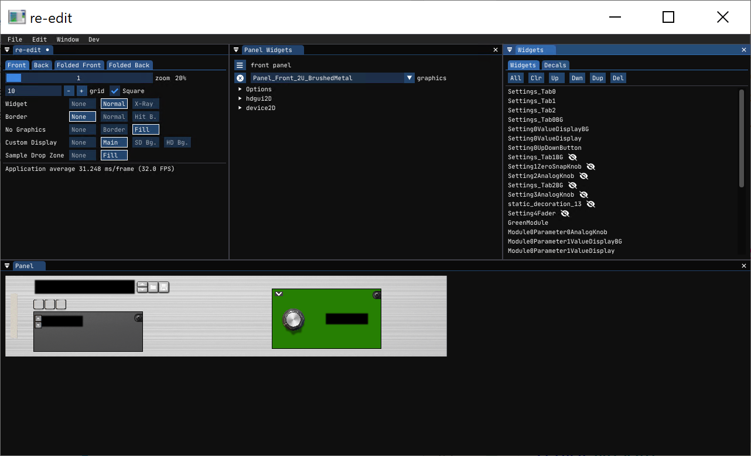Click the plus icon to increase grid size
Viewport: 751px width, 456px height.
(x=81, y=91)
